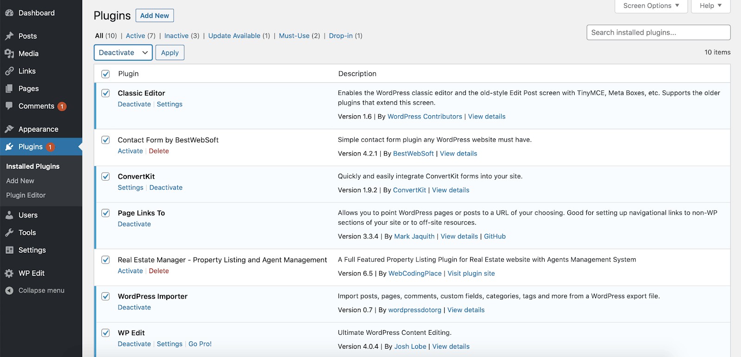Image resolution: width=741 pixels, height=357 pixels.
Task: Open the Add New plugin submenu item
Action: pyautogui.click(x=20, y=181)
